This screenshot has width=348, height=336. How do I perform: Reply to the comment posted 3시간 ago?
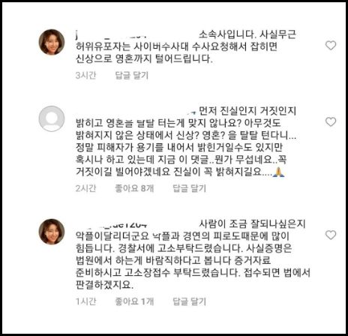pos(132,75)
